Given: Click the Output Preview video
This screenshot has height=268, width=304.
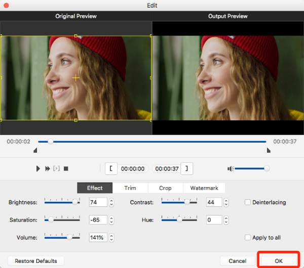Looking at the screenshot, I should (x=228, y=78).
